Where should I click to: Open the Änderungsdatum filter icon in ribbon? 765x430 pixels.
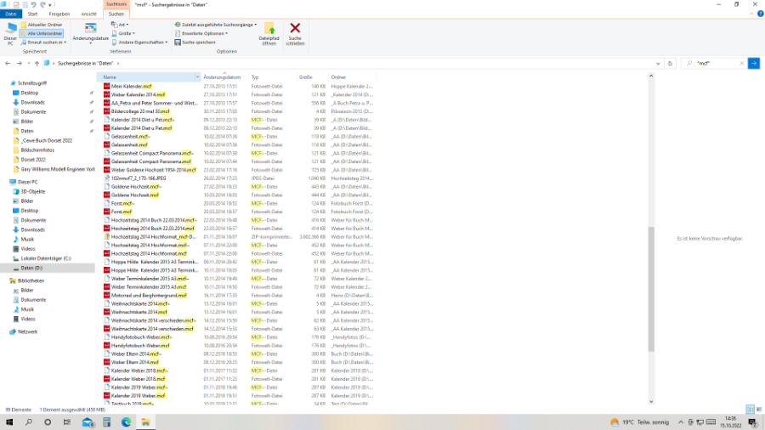90,29
